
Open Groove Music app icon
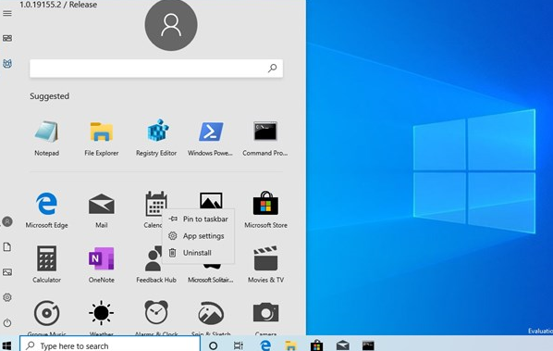tap(46, 313)
